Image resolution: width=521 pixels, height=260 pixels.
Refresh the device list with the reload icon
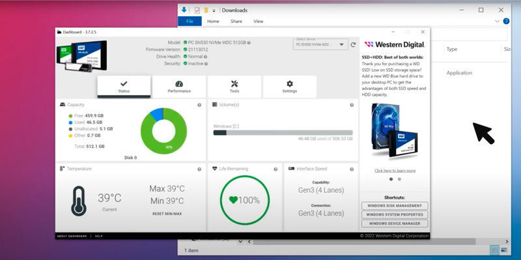click(x=353, y=44)
